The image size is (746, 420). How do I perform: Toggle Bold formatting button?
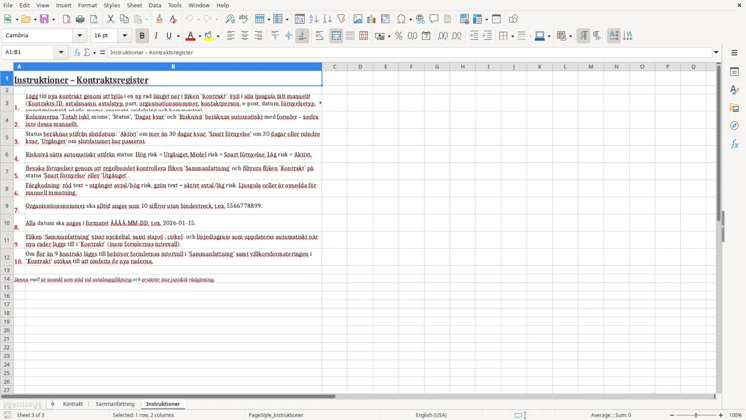[142, 36]
